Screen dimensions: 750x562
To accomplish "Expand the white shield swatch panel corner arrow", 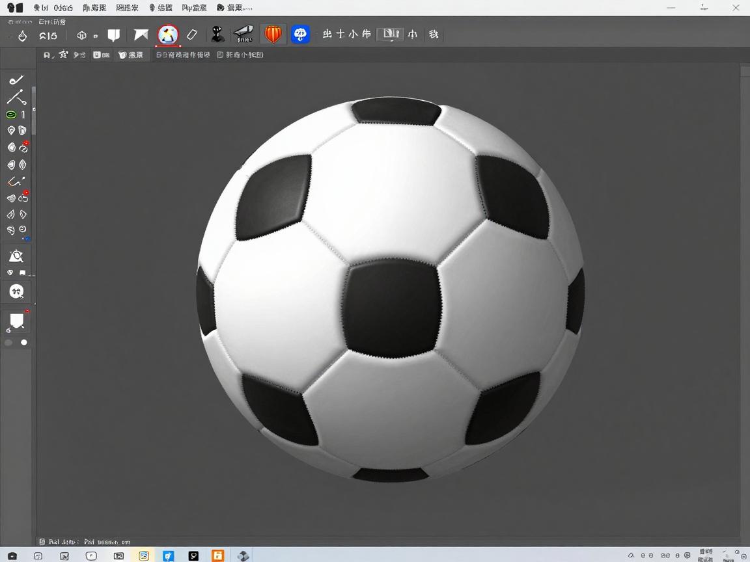I will pyautogui.click(x=8, y=330).
